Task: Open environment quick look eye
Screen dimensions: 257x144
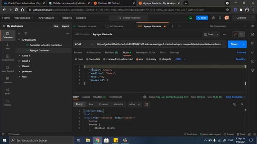Action: click(253, 26)
